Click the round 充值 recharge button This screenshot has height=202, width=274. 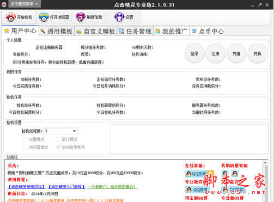pos(236,53)
